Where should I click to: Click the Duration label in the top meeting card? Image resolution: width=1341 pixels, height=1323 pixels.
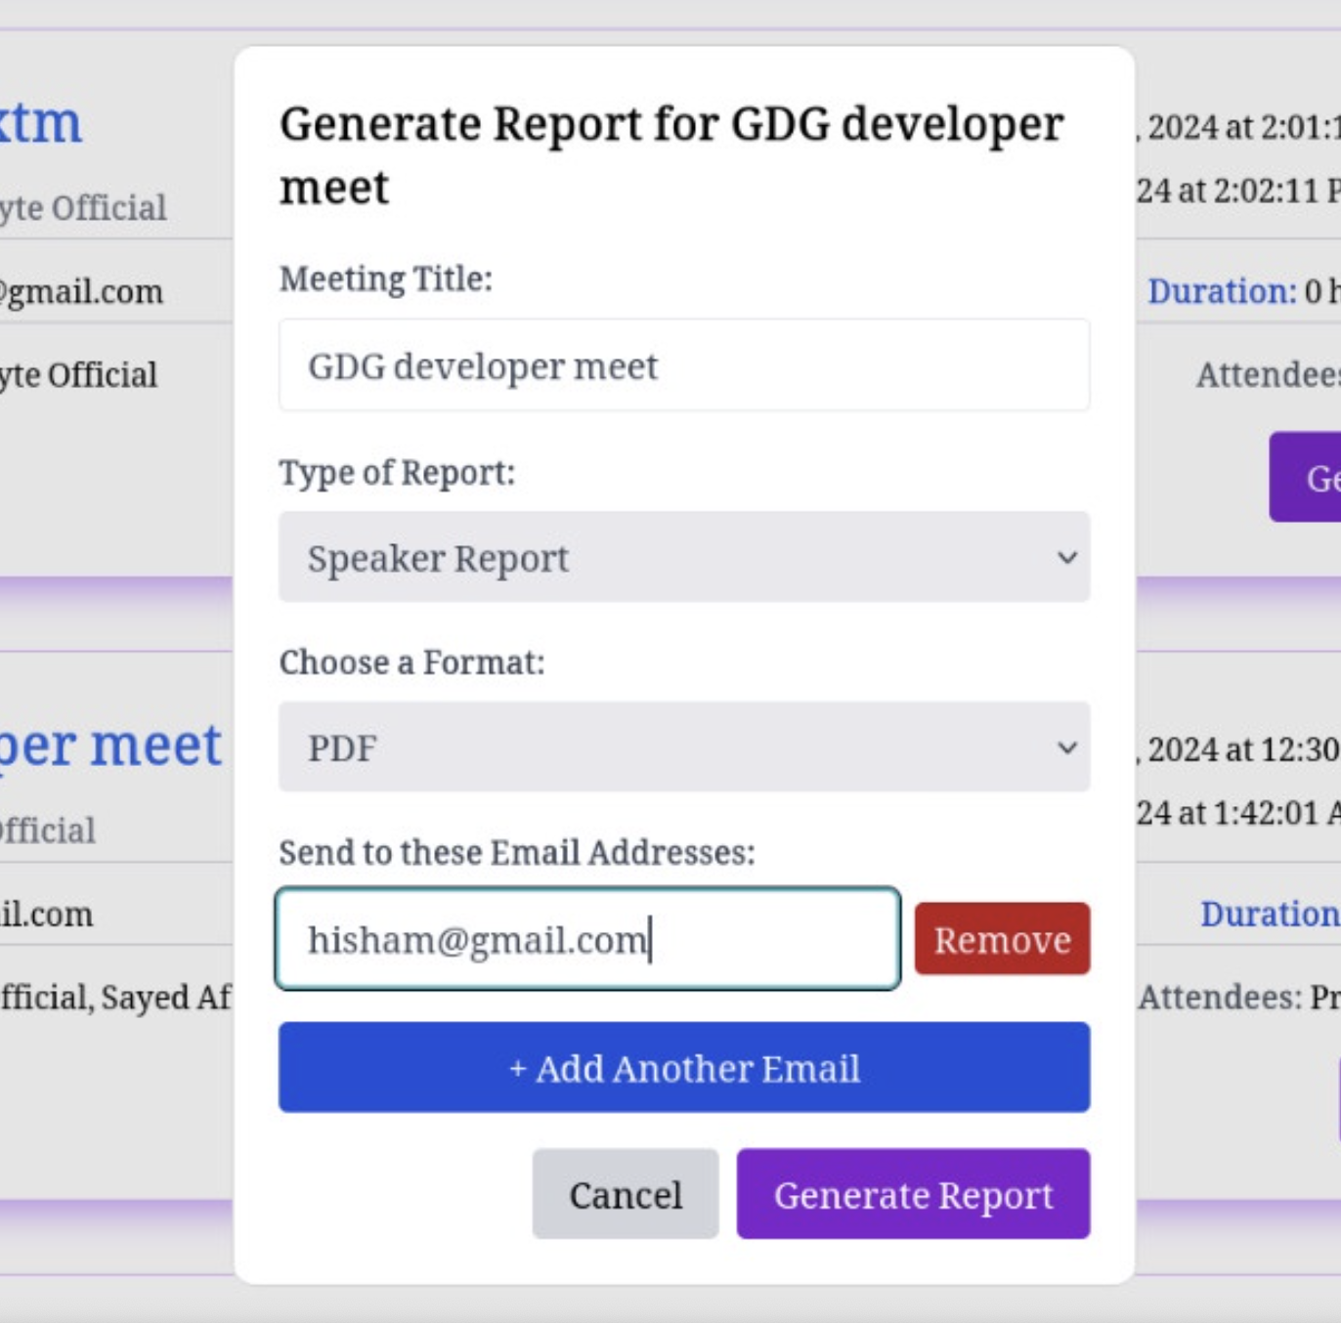tap(1221, 291)
